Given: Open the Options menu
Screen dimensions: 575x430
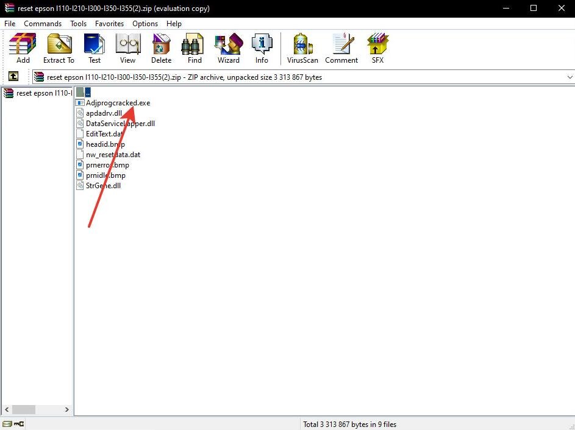Looking at the screenshot, I should coord(145,24).
